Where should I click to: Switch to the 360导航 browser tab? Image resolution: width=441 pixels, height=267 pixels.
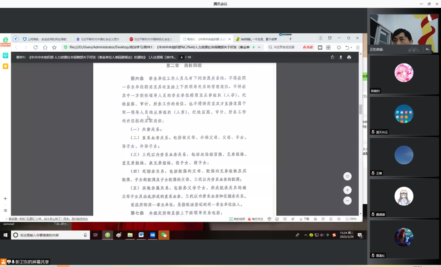tap(258, 39)
